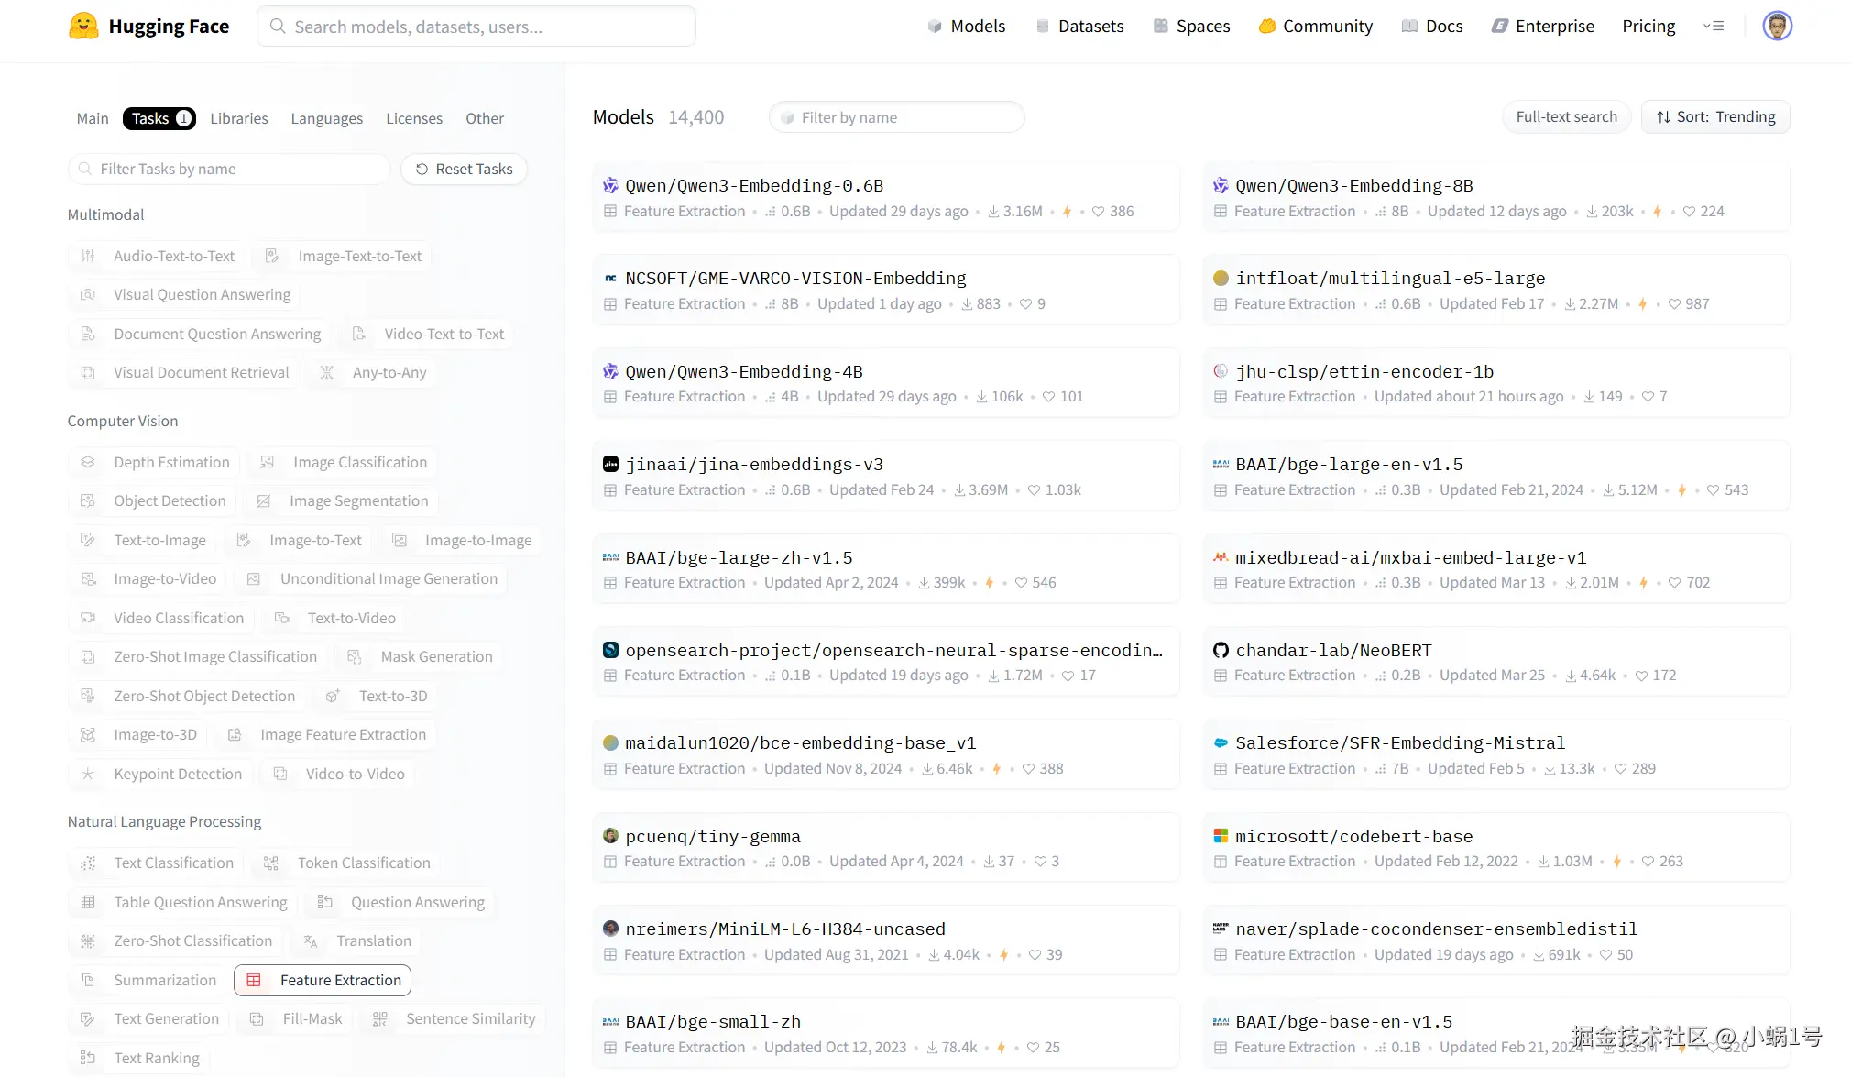Click the Salesforce cloud icon
The image size is (1851, 1077).
[x=1221, y=743]
